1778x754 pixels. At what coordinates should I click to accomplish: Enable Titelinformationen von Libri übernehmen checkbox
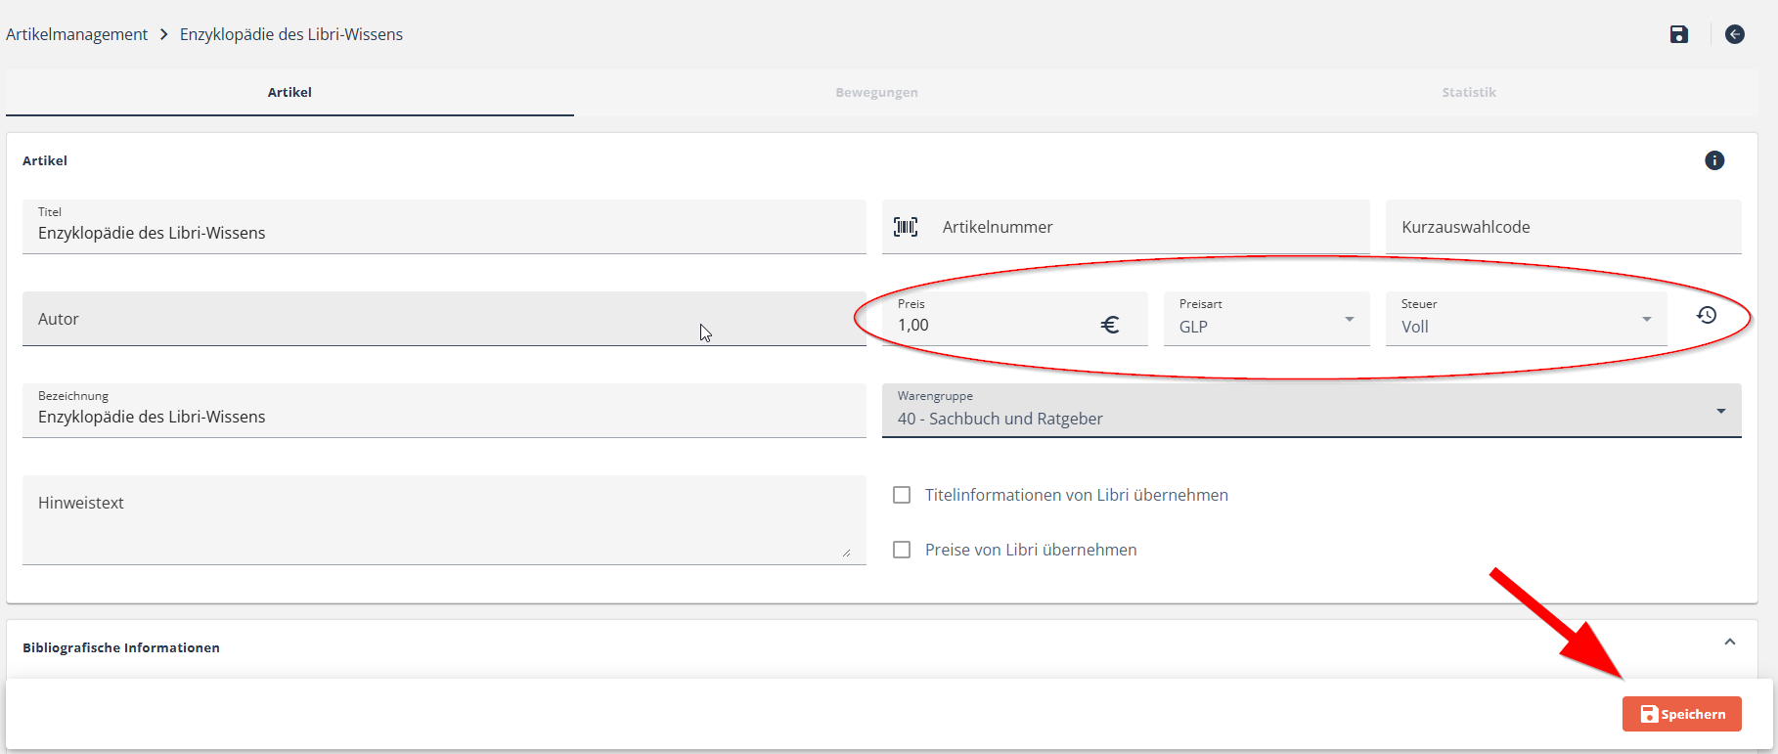(x=902, y=495)
